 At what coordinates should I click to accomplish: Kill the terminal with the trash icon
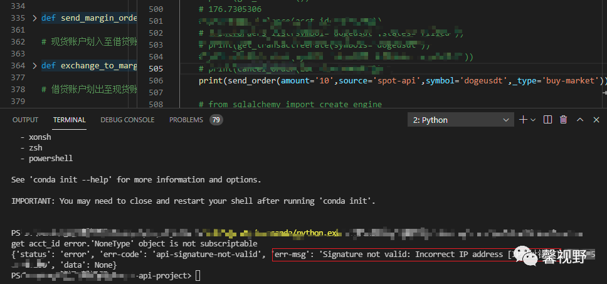coord(564,120)
